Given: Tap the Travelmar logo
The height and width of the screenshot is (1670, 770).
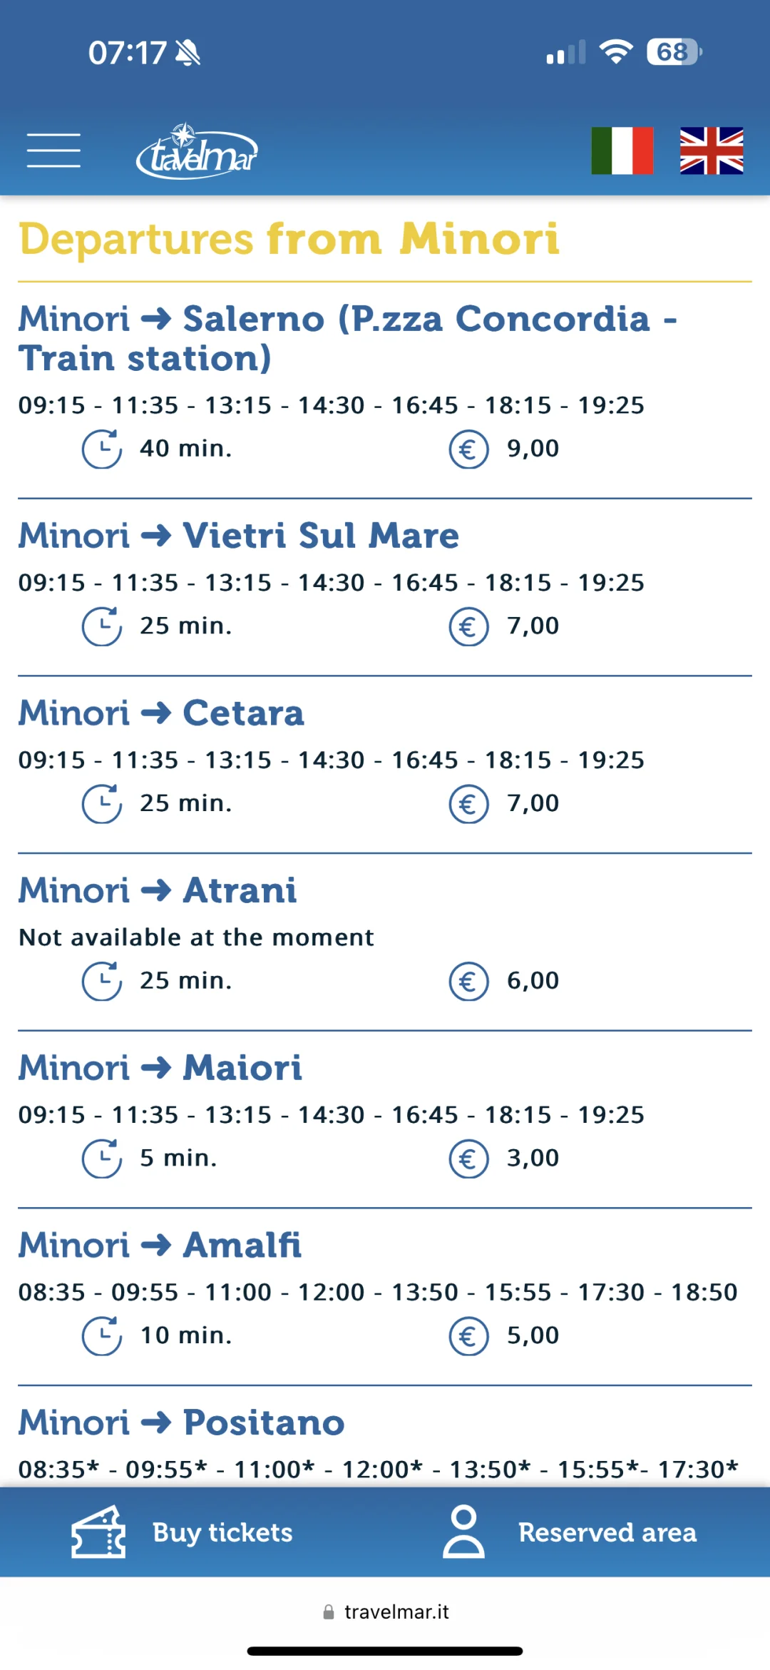Looking at the screenshot, I should click(197, 152).
